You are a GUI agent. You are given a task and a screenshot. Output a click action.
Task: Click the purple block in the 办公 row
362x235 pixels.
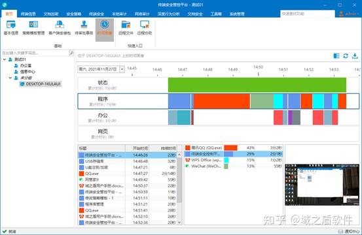tap(290, 117)
